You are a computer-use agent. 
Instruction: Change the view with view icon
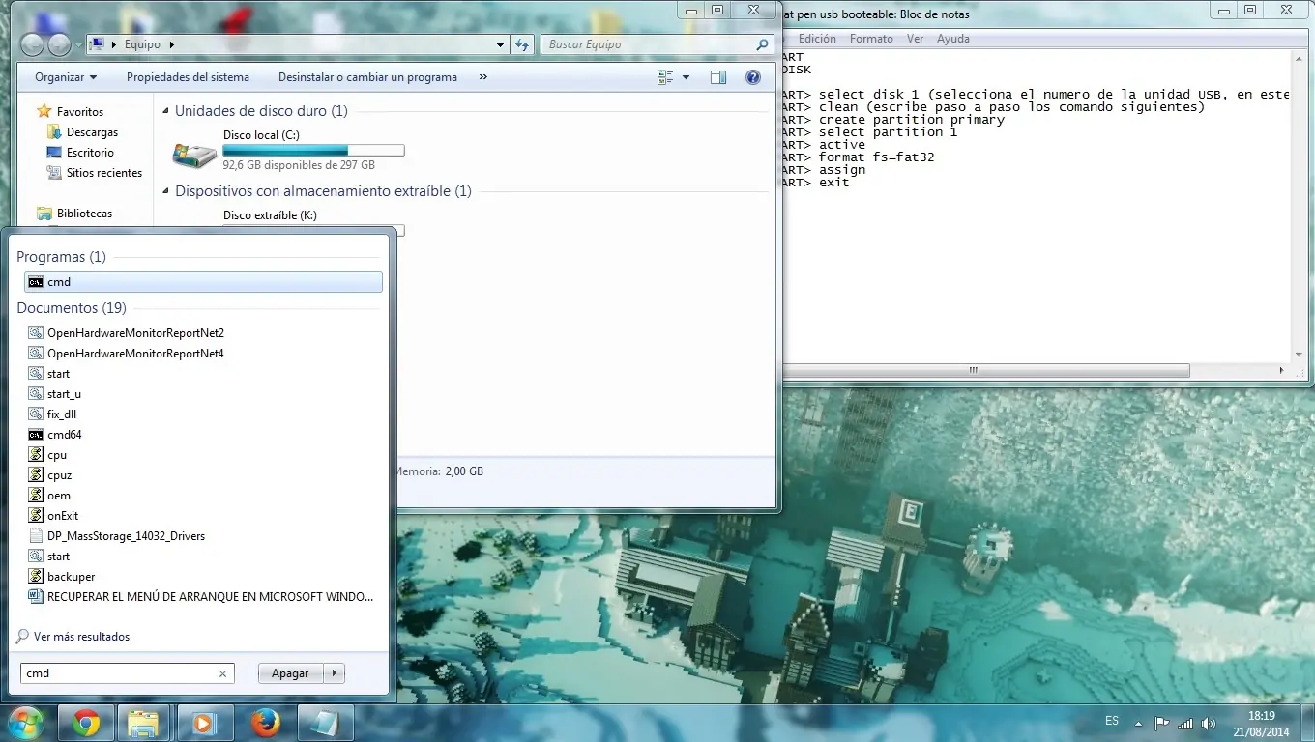(665, 77)
